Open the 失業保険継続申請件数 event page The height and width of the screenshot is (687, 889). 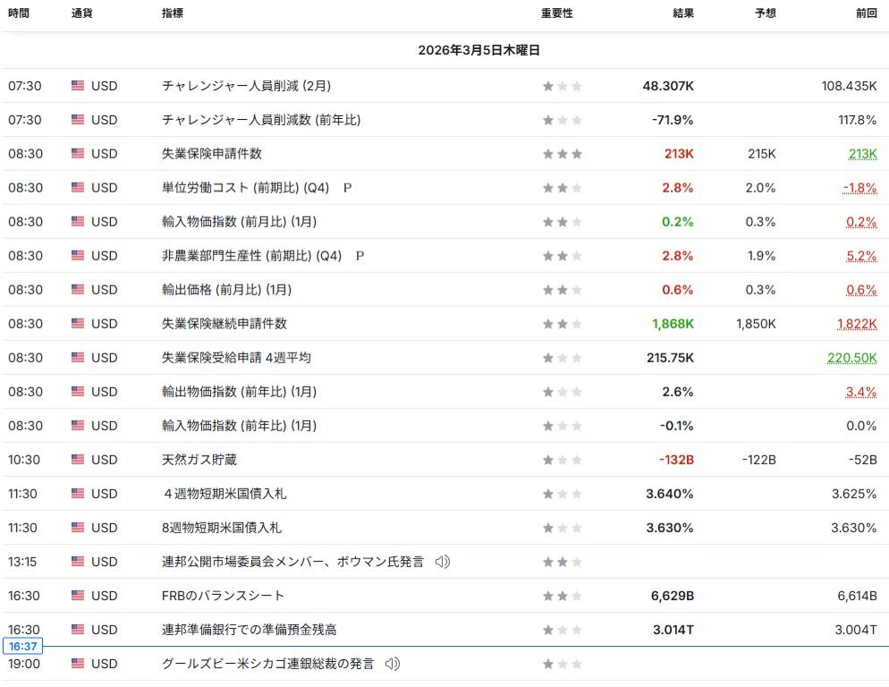coord(224,324)
